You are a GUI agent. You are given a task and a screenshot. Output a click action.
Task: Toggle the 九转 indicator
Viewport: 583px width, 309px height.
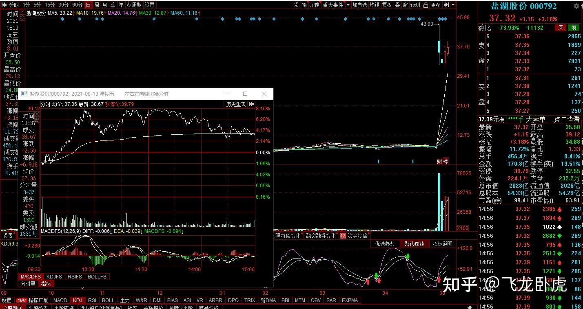[x=314, y=5]
